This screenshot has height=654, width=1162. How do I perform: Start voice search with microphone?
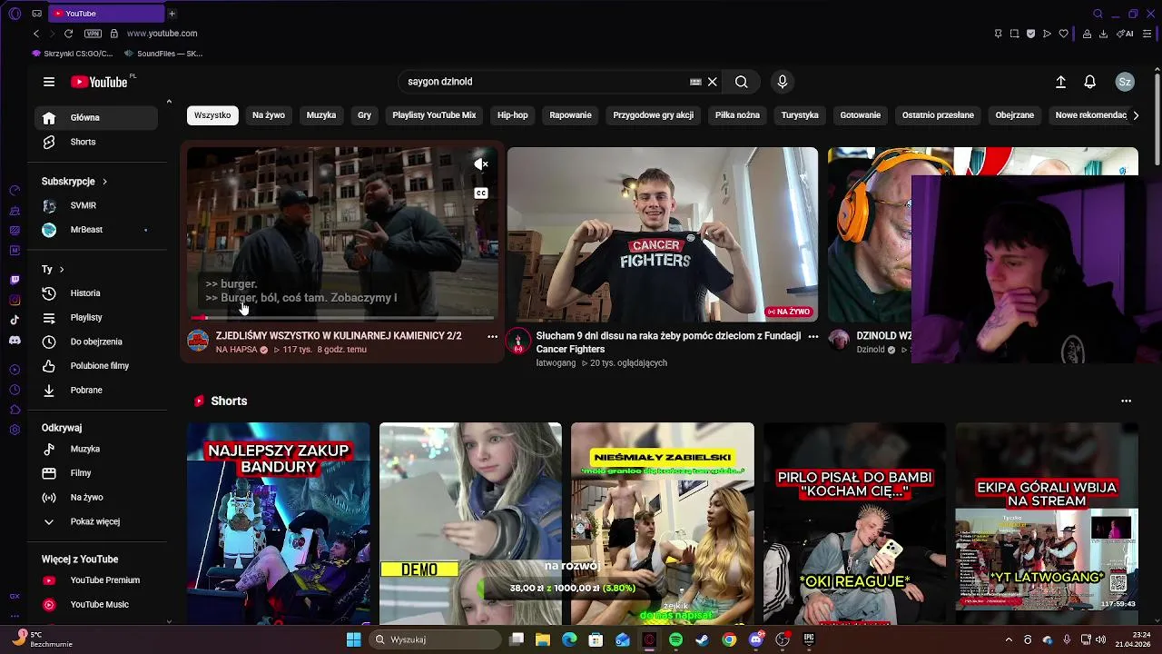click(783, 82)
